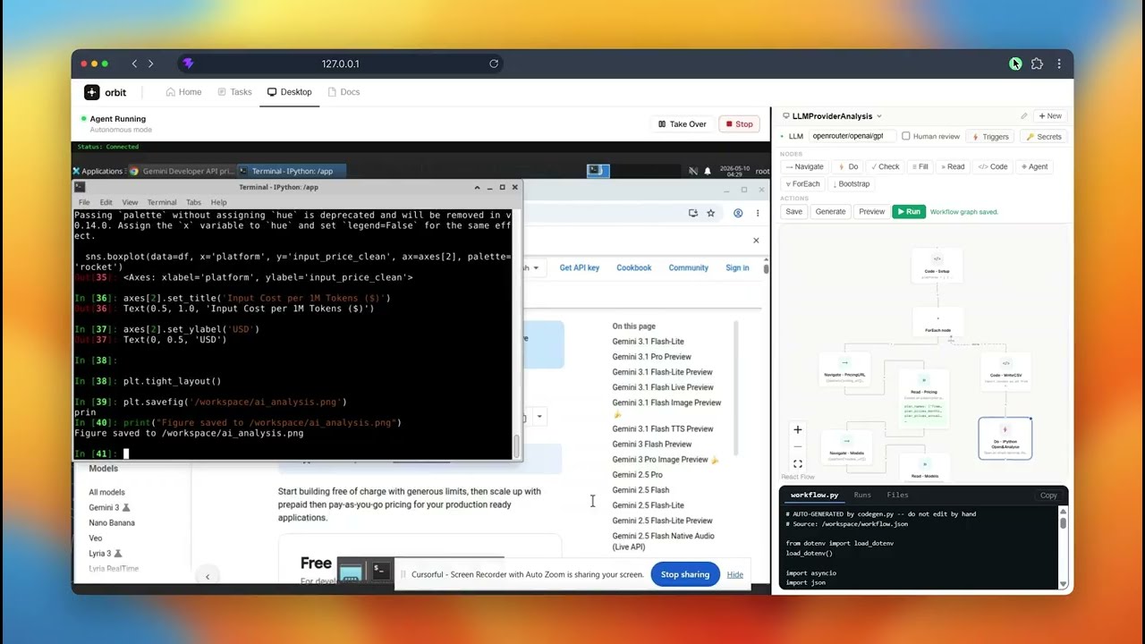Open the browser three-dot menu
The width and height of the screenshot is (1145, 644).
click(x=1059, y=64)
